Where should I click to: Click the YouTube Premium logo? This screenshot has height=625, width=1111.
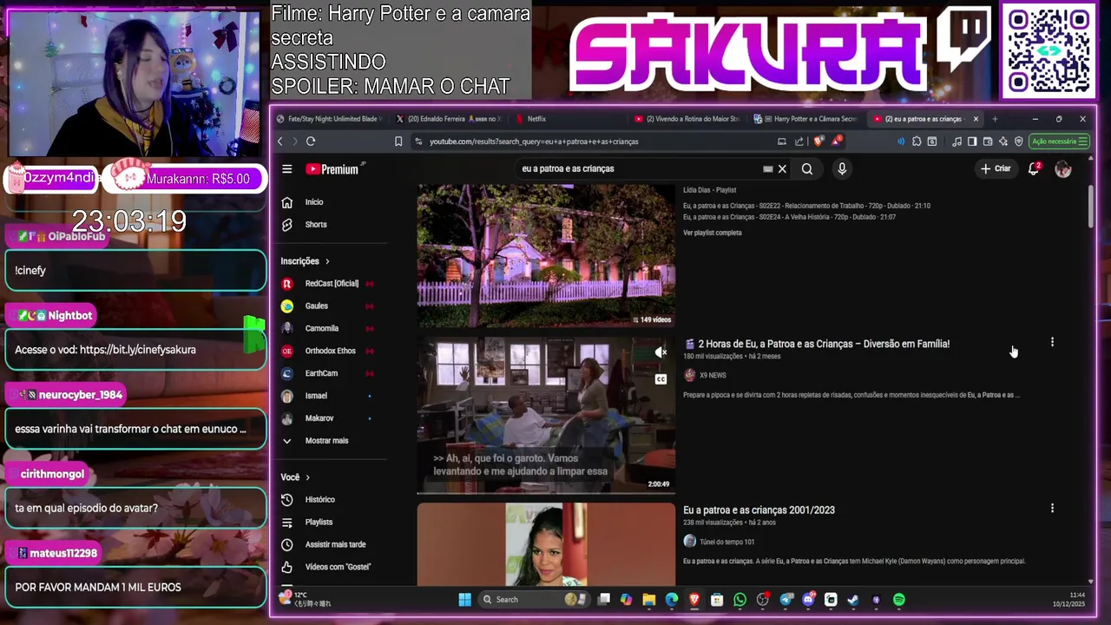click(334, 169)
